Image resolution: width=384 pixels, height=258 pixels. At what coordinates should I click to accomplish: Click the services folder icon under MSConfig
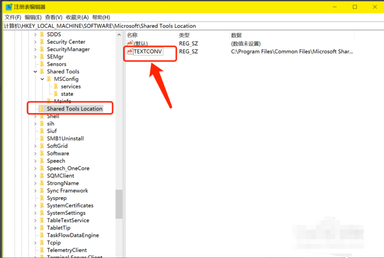click(x=56, y=86)
